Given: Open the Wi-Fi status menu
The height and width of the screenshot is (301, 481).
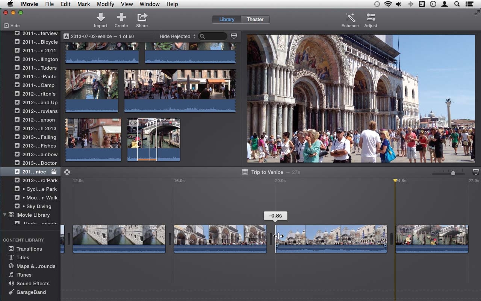Looking at the screenshot, I should pyautogui.click(x=388, y=4).
